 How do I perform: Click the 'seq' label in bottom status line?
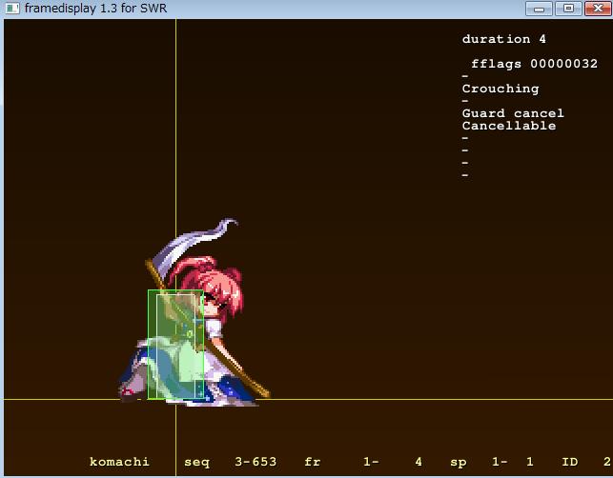coord(196,462)
